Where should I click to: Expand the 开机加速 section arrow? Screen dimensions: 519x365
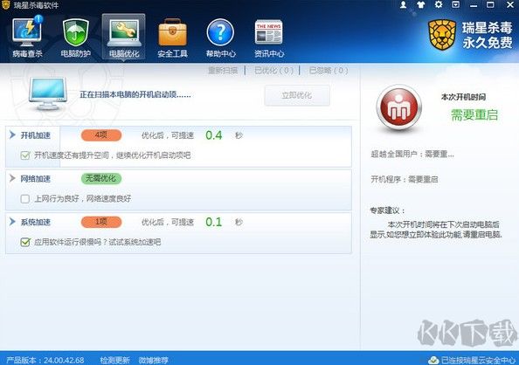click(12, 135)
